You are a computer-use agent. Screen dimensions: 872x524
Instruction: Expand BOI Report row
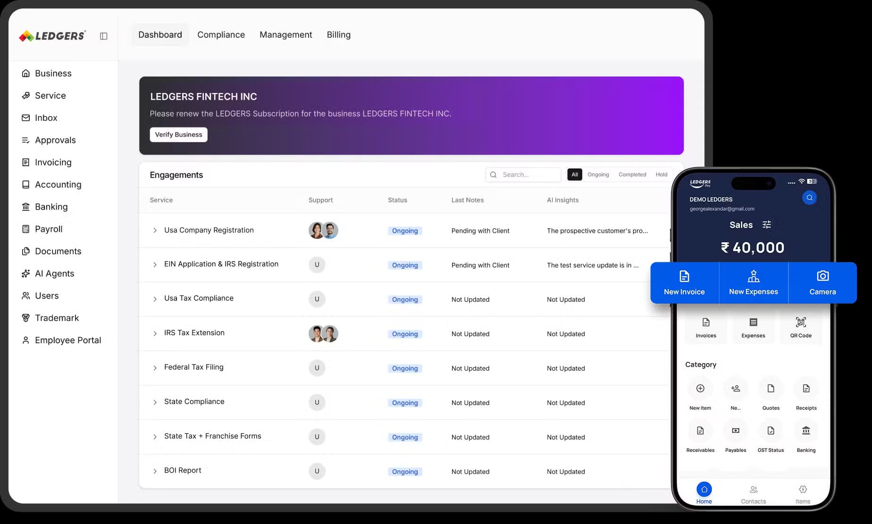155,472
